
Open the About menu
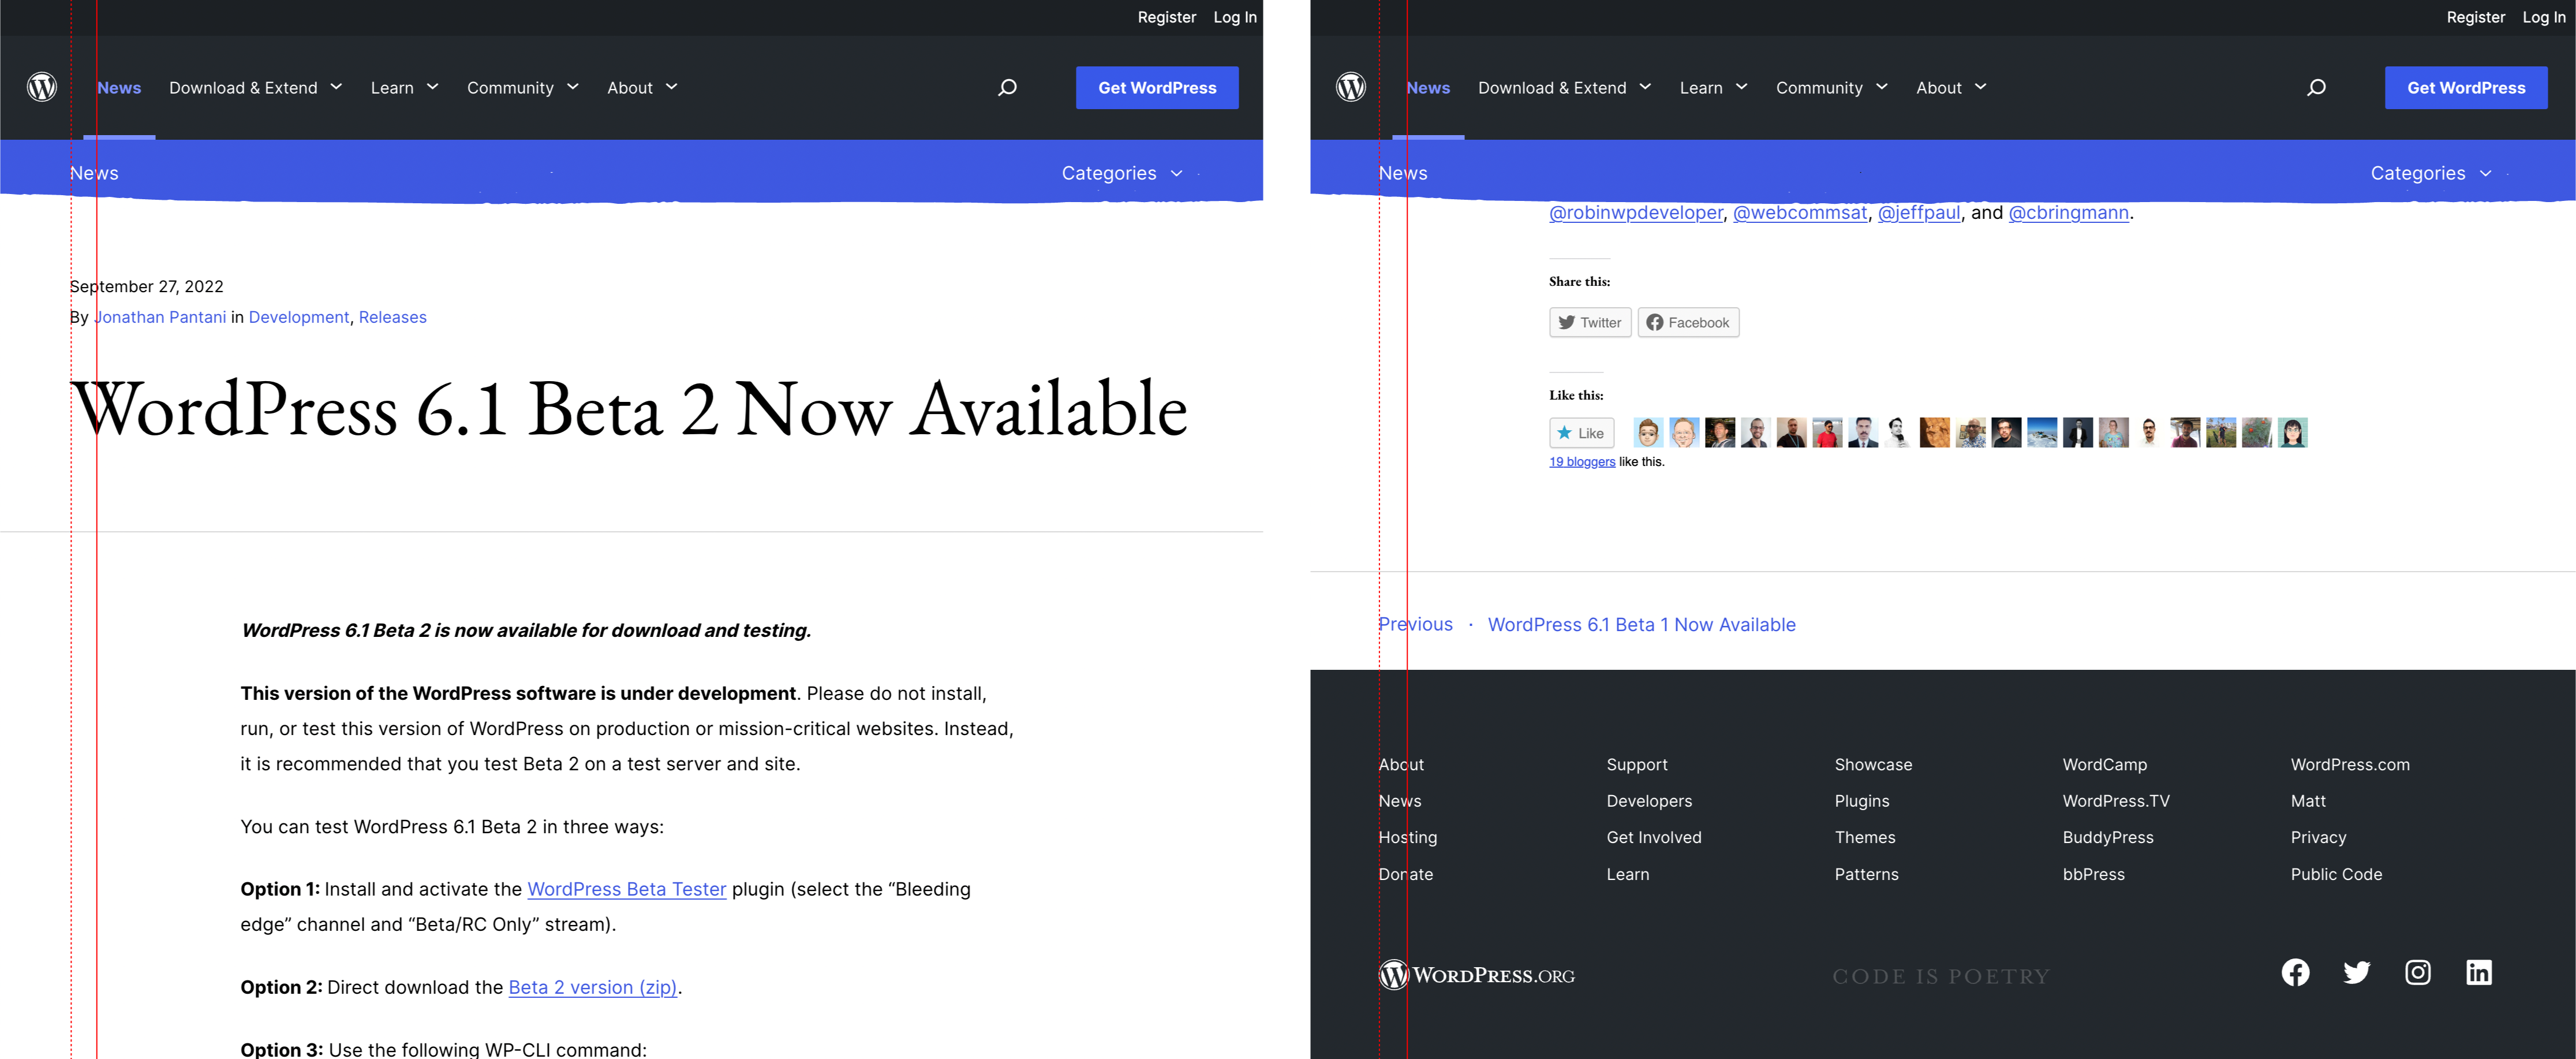coord(631,87)
